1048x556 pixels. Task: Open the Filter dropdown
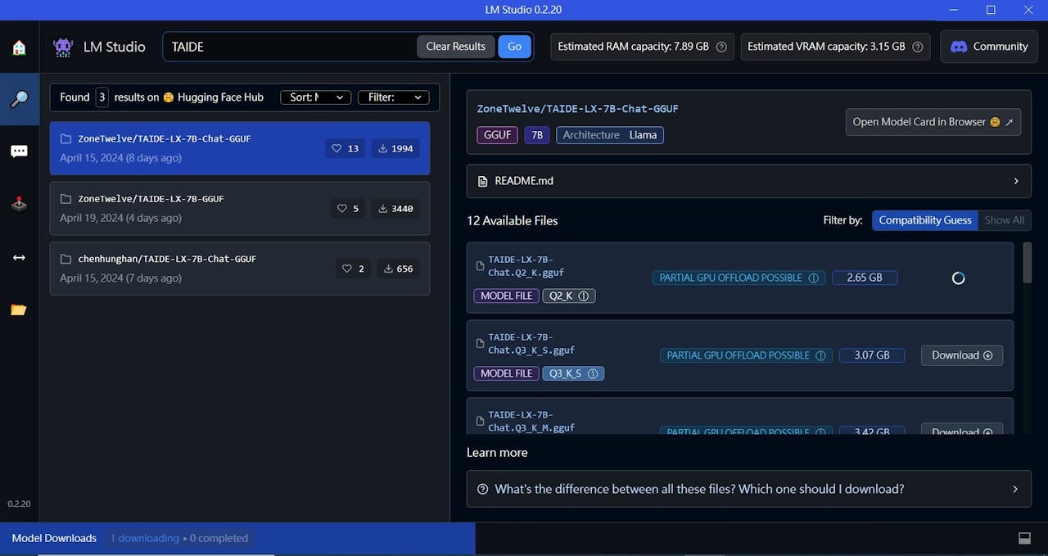394,97
